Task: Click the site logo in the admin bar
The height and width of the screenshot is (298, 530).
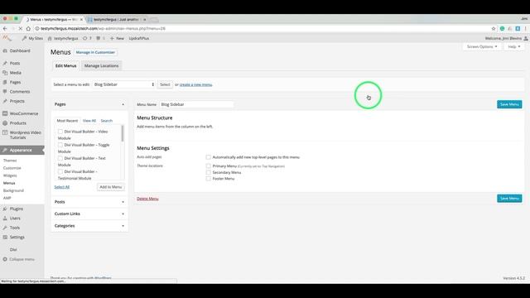Action: pos(7,38)
